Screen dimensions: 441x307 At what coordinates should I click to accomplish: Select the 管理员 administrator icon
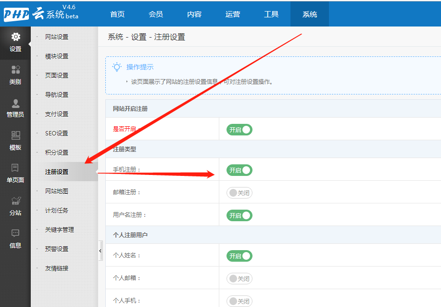(15, 103)
